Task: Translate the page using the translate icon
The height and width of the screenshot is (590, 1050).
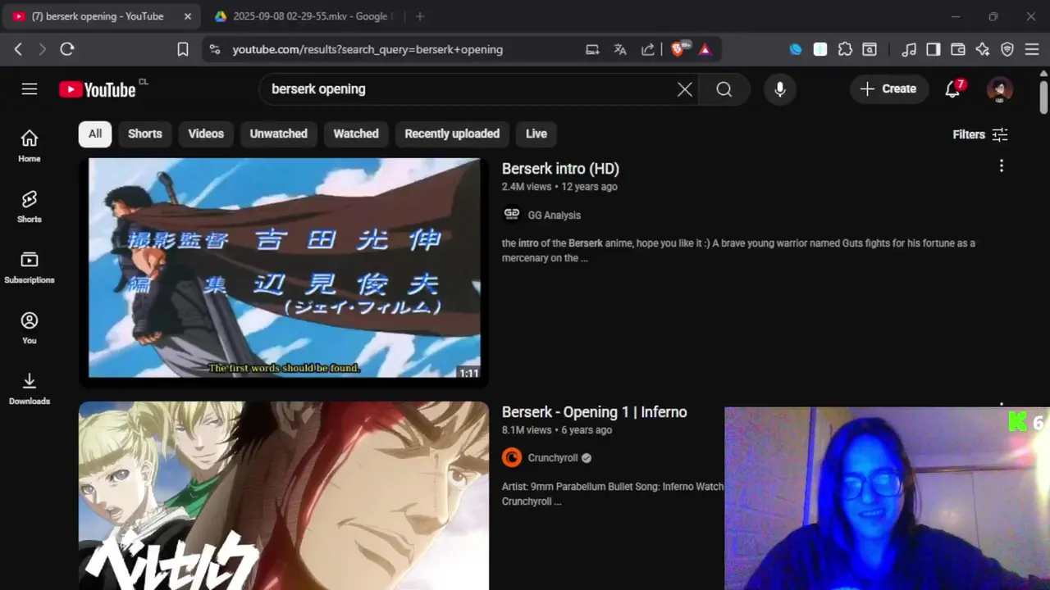Action: [x=620, y=49]
